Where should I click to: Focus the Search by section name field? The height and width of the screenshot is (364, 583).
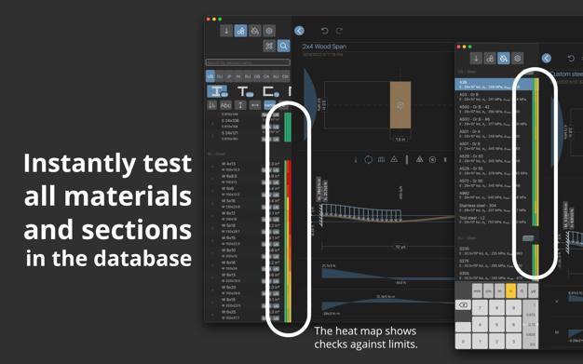[x=248, y=62]
